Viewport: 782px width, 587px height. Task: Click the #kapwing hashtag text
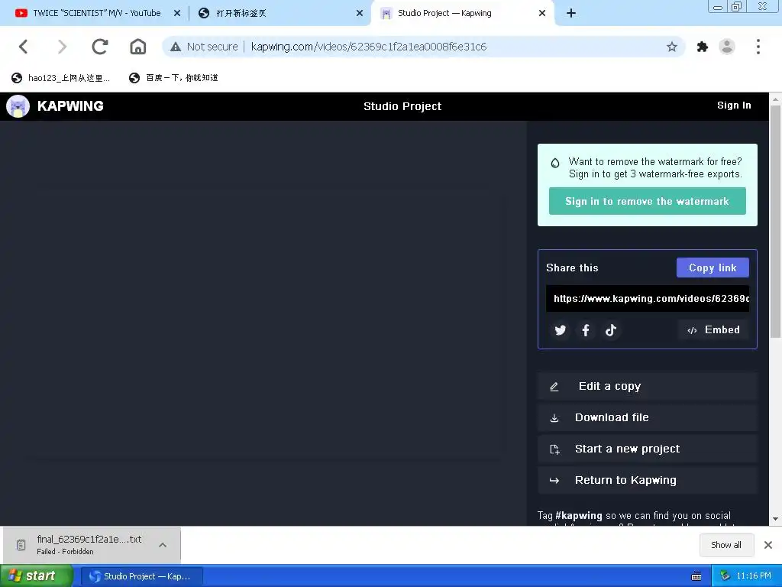578,516
